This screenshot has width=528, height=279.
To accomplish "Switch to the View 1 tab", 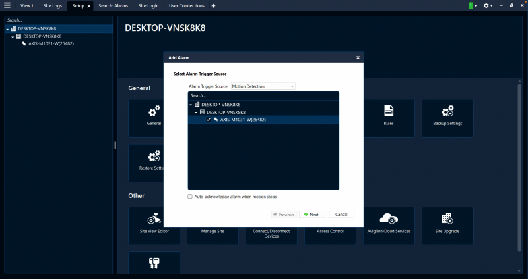I will (x=27, y=6).
